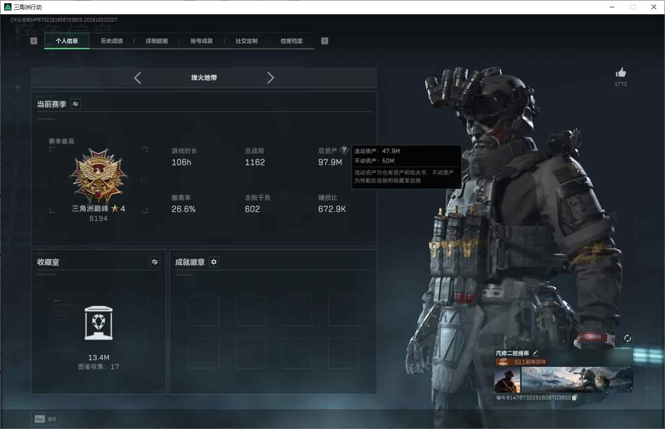665x429 pixels.
Task: Click the 赚损比 value 672.9K
Action: tap(332, 209)
